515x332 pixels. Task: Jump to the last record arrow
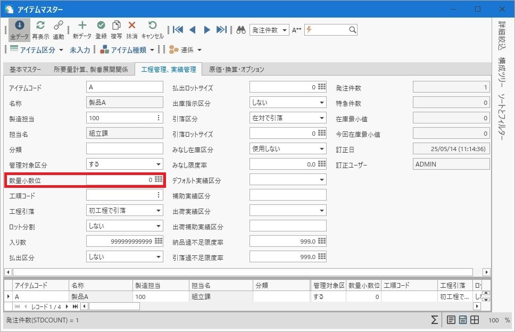(221, 30)
